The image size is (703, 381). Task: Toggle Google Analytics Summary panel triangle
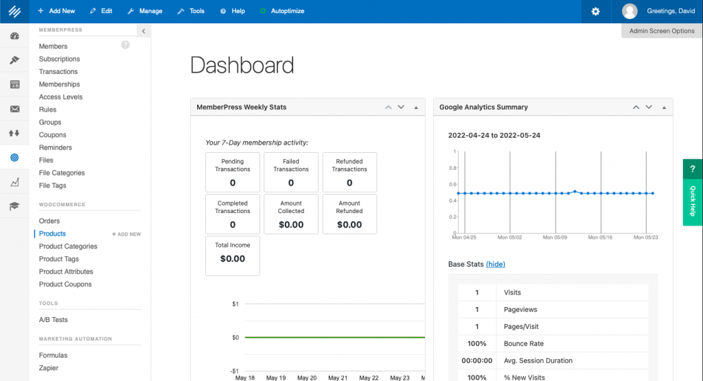click(664, 108)
